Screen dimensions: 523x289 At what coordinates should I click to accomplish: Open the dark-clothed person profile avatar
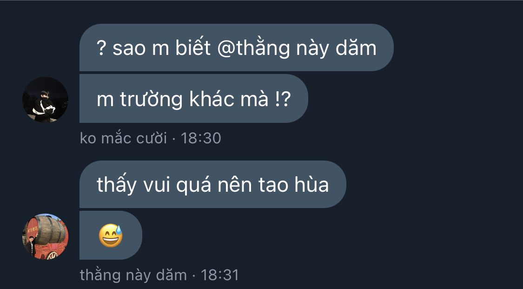click(46, 100)
